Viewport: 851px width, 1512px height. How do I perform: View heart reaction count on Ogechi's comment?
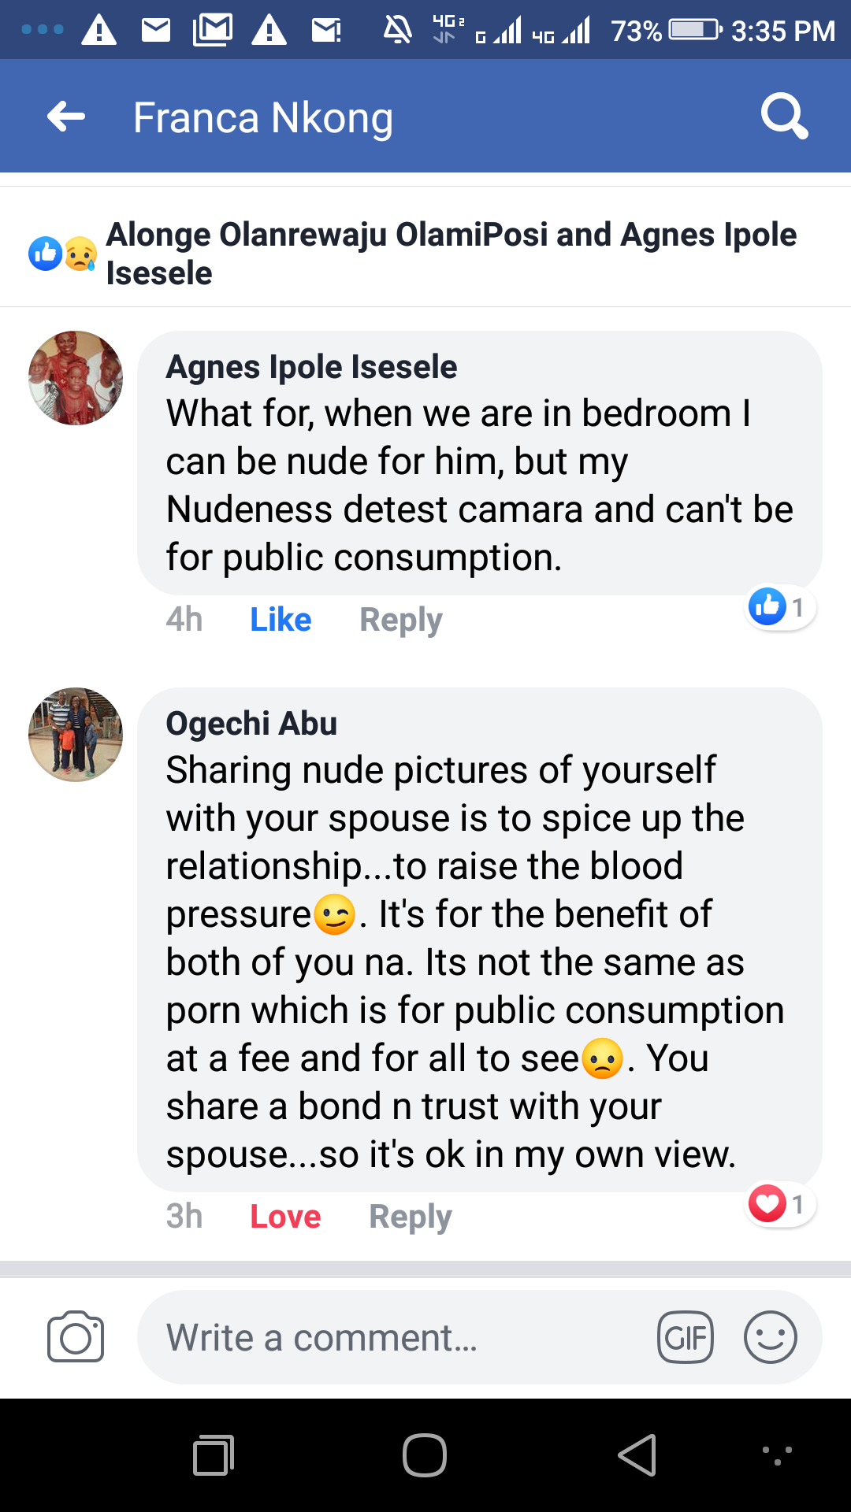(x=780, y=1205)
